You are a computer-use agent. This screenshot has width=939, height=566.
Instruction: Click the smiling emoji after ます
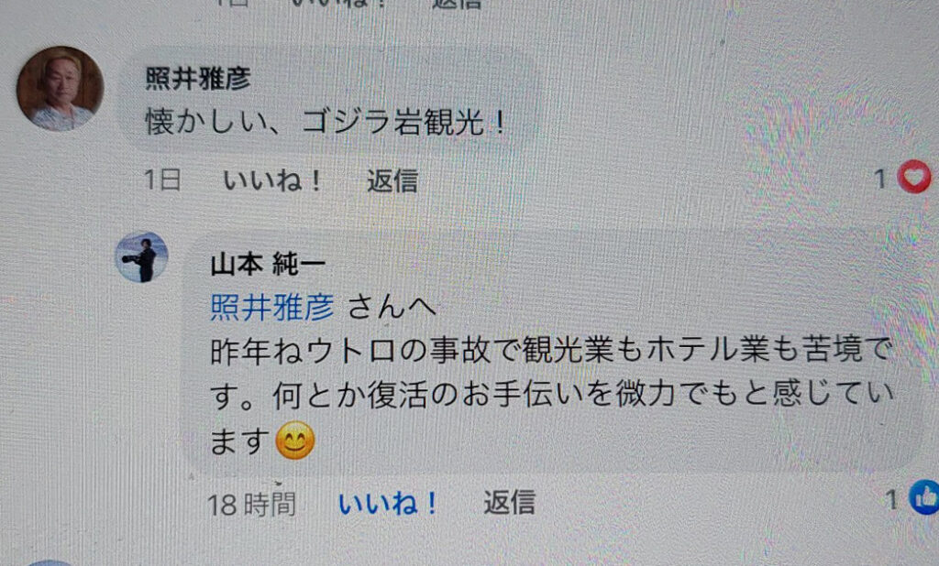(x=294, y=441)
